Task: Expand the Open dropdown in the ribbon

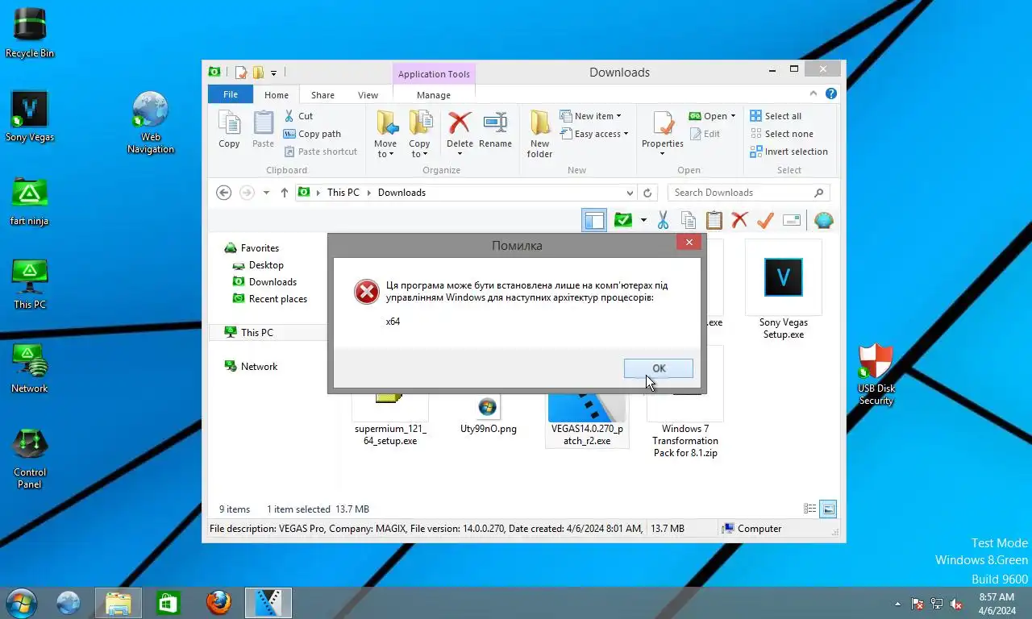Action: click(x=733, y=116)
